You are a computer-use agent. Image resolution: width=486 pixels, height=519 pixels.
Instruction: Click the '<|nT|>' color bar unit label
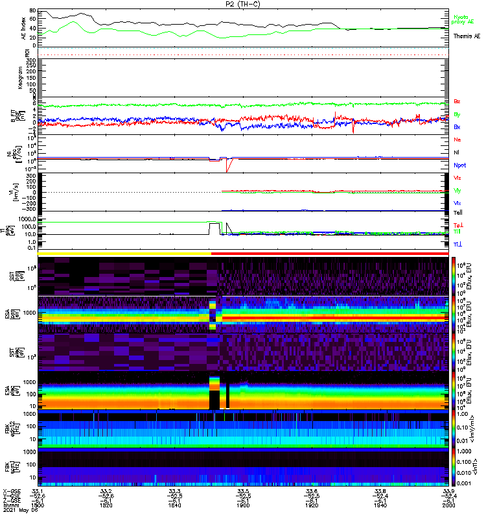click(474, 466)
